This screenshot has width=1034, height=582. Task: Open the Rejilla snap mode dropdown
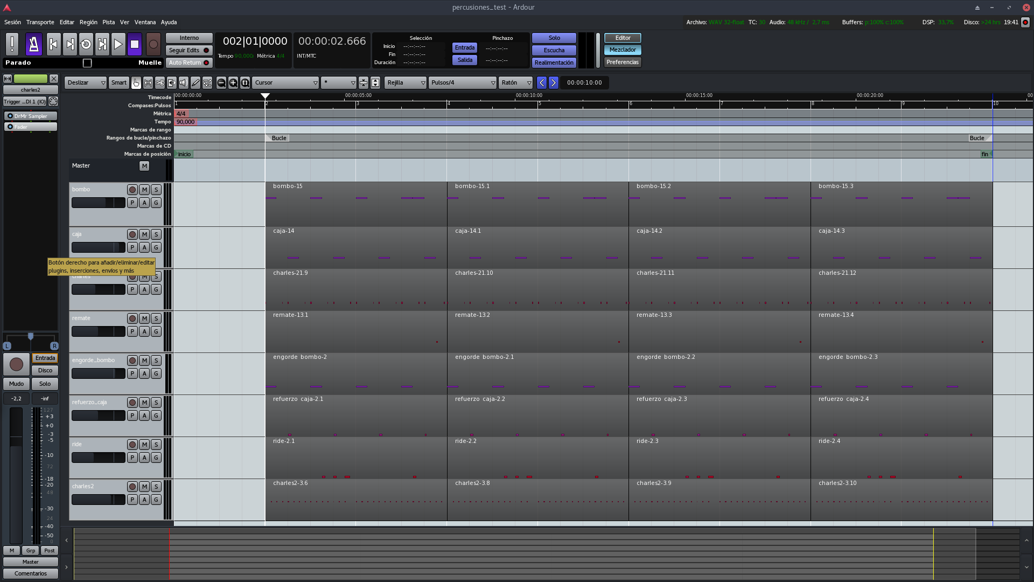pos(406,83)
